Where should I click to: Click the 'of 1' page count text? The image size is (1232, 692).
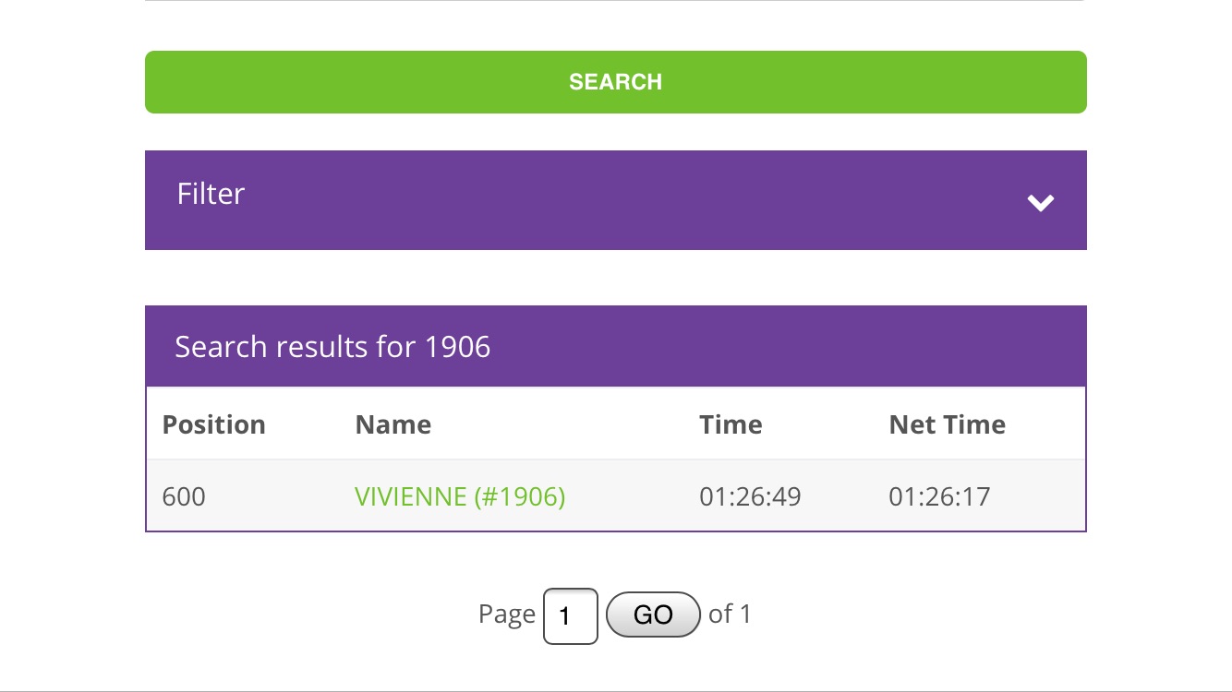pos(730,614)
